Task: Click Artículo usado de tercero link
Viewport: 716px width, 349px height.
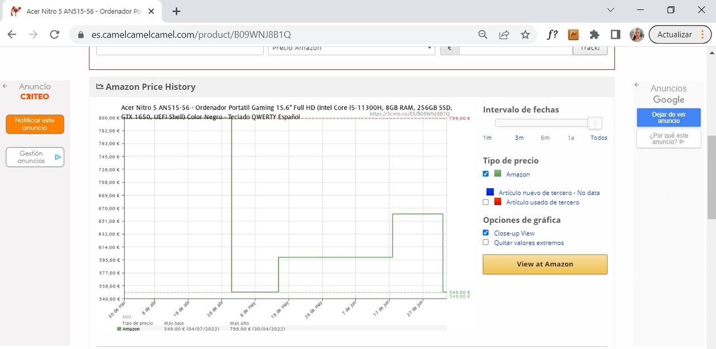Action: [543, 202]
